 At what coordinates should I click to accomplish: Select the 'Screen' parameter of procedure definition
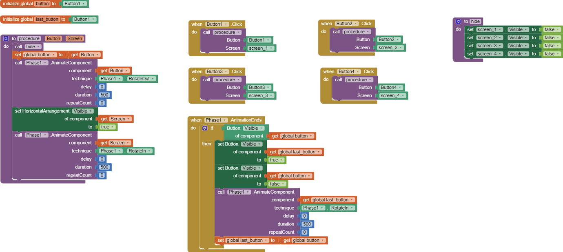click(75, 38)
